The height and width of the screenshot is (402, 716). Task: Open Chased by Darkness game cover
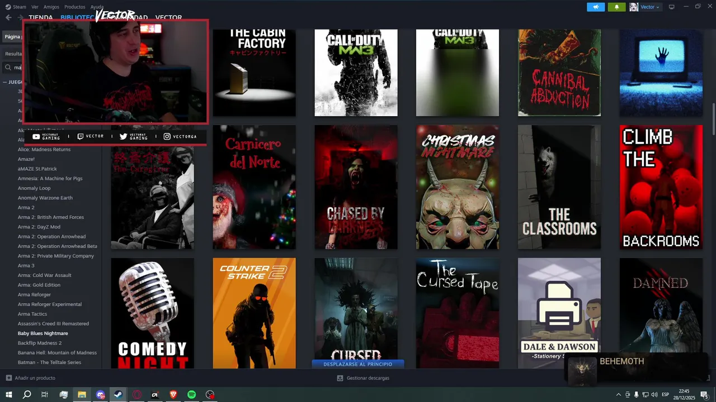coord(356,187)
